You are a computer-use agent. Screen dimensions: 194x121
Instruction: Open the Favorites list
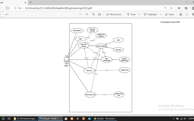click(179, 8)
